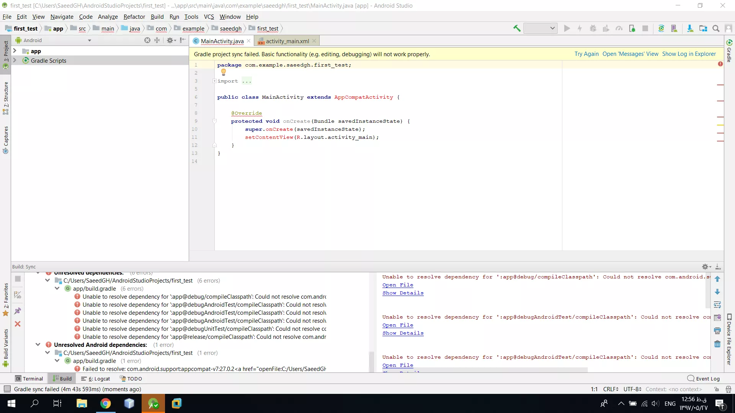Screen dimensions: 735x413
Task: Expand the app module node
Action: [15, 51]
